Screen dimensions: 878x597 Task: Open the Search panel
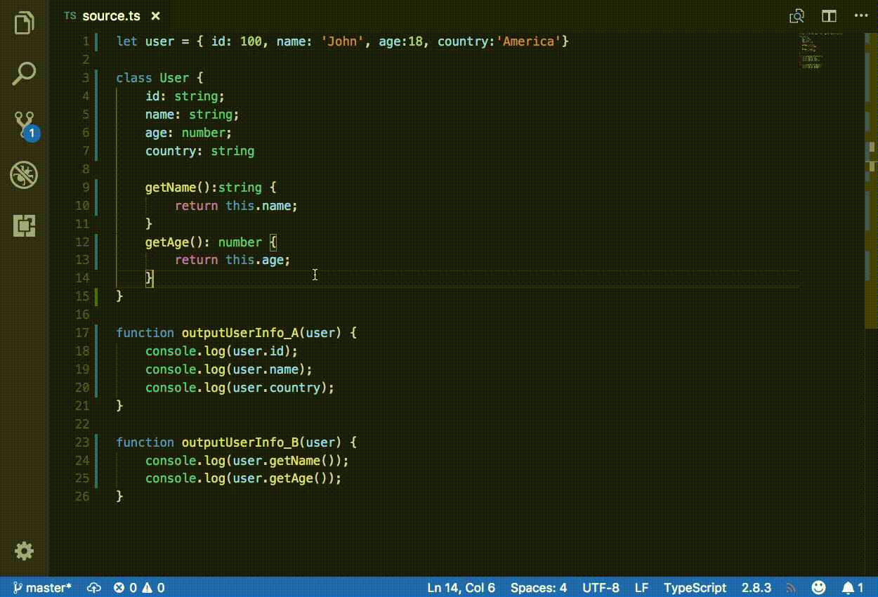click(24, 73)
